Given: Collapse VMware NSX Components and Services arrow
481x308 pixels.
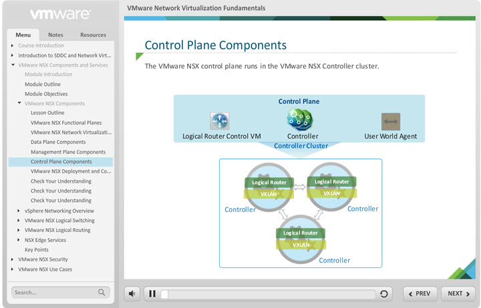Looking at the screenshot, I should [x=13, y=65].
